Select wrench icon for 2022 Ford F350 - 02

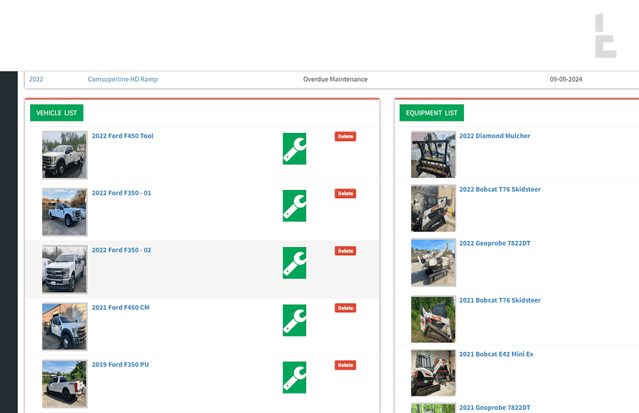click(294, 263)
